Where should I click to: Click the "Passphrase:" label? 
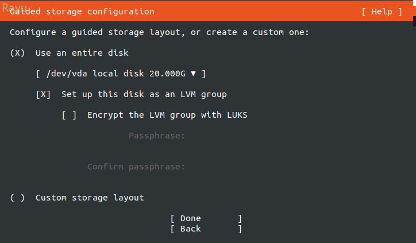[157, 136]
